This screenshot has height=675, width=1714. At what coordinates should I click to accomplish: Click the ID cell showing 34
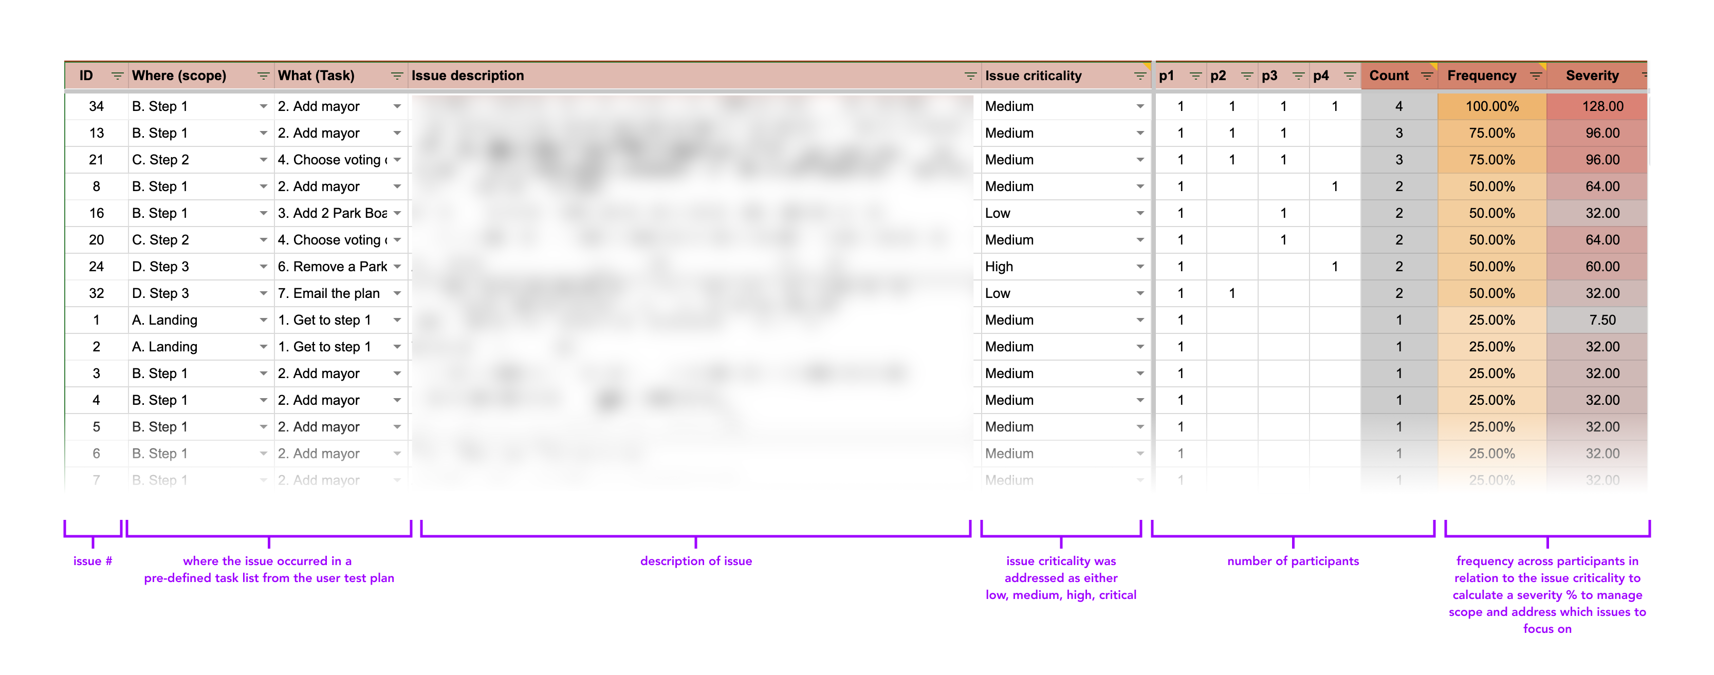click(x=97, y=106)
